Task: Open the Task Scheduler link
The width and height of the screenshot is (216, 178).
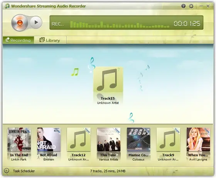Action: 24,171
